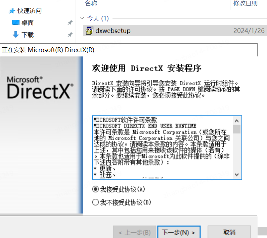Open 桌面 in the Explorer sidebar
267x238 pixels.
point(28,22)
